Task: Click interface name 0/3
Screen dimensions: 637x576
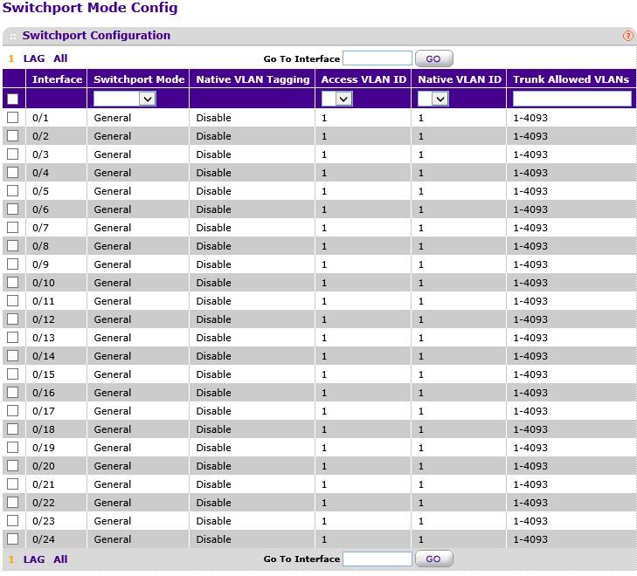Action: 40,154
